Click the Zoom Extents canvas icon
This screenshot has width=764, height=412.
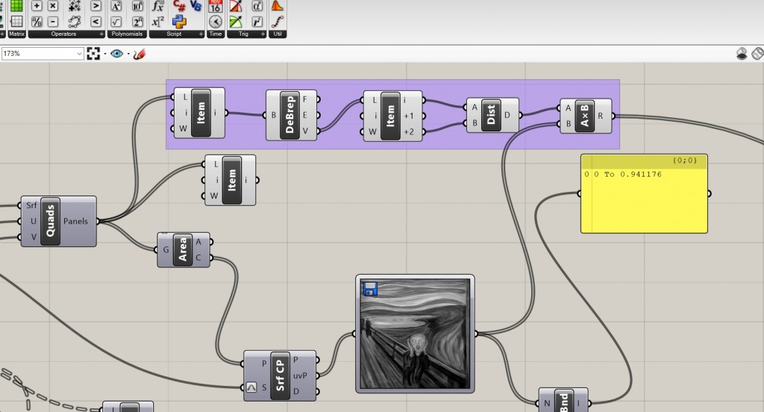pos(93,54)
